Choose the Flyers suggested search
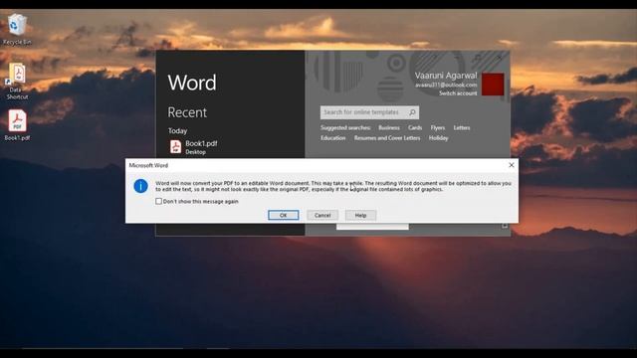 click(438, 128)
